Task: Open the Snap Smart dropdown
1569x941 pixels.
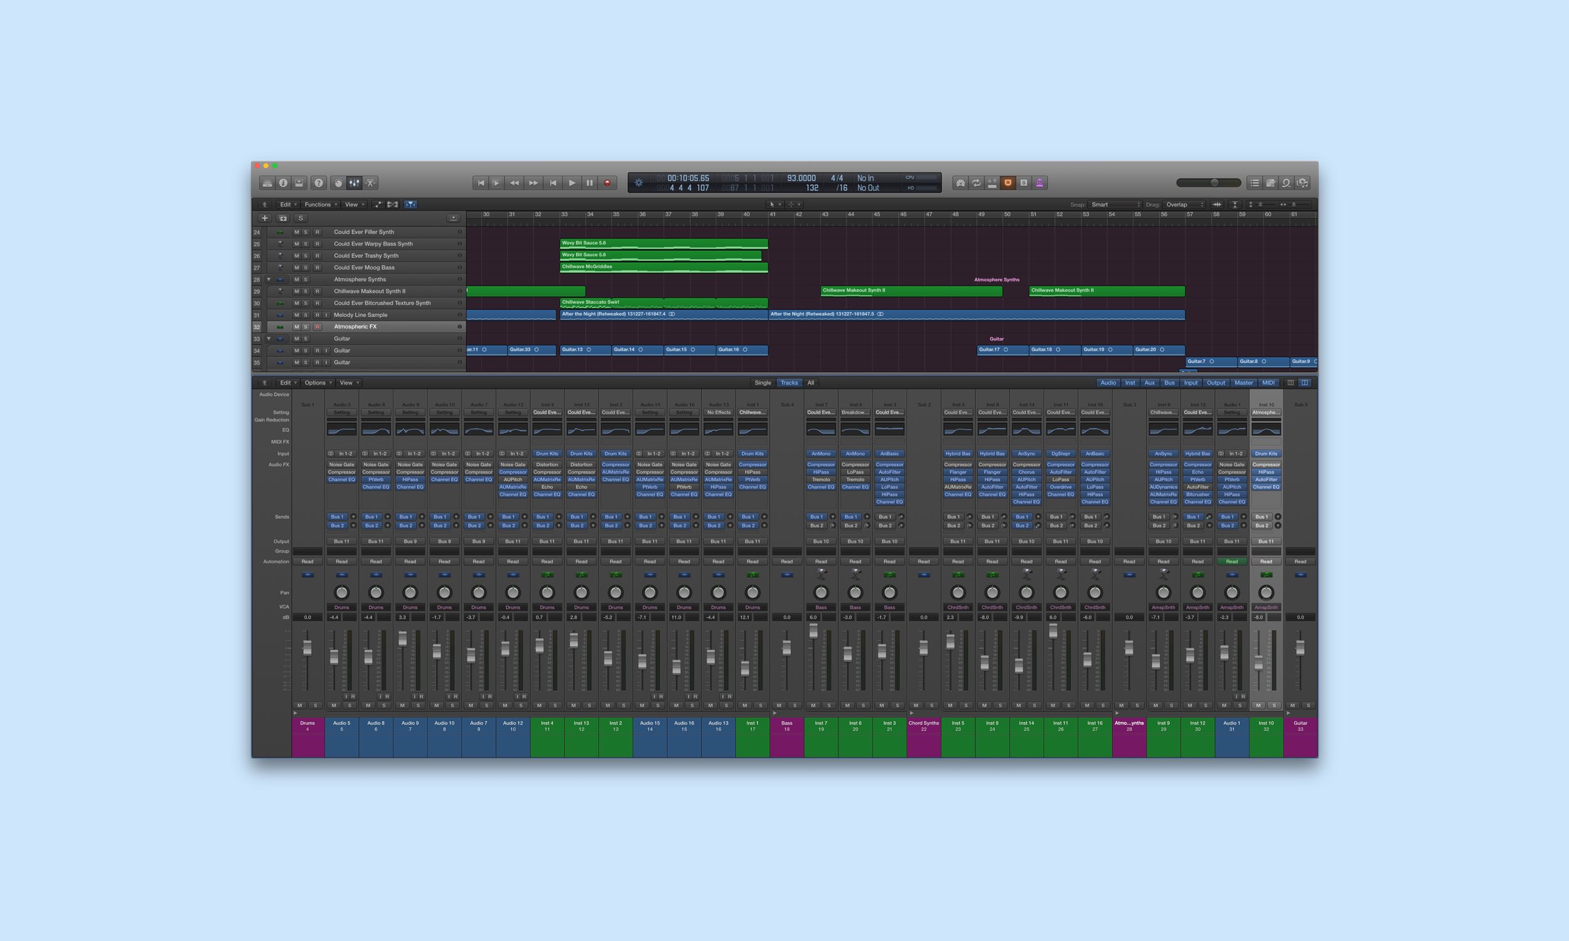Action: (x=1115, y=204)
